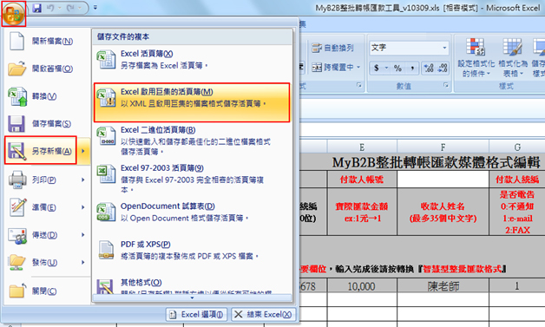Toggle 自動換列 wrap text

tap(332, 48)
